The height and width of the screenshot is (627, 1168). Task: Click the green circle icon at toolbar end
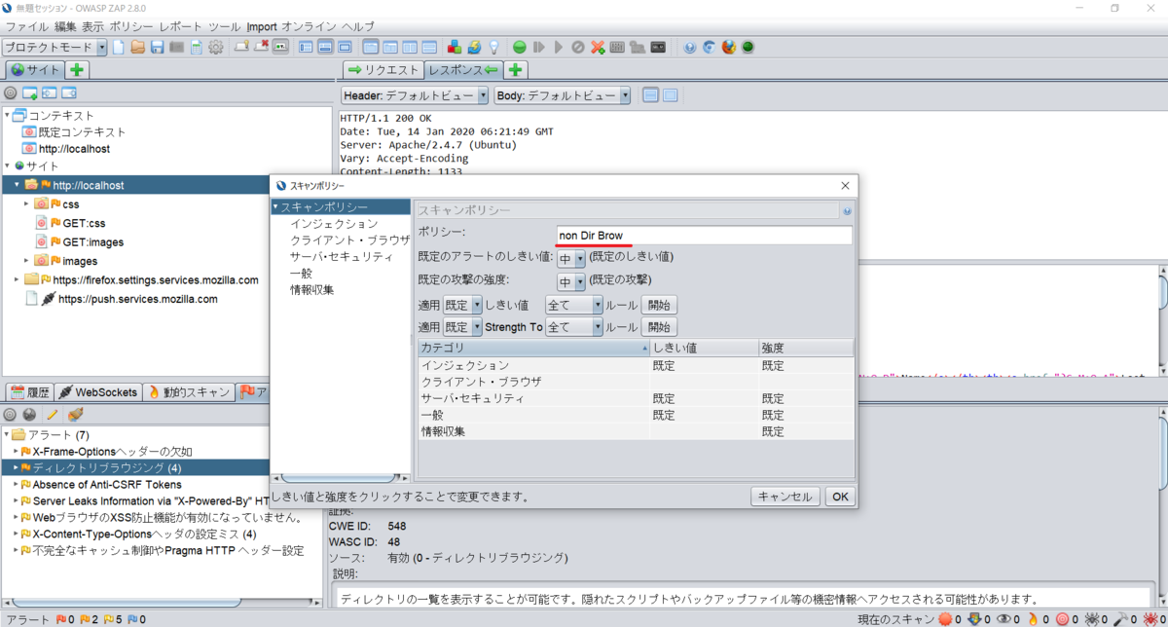click(748, 47)
